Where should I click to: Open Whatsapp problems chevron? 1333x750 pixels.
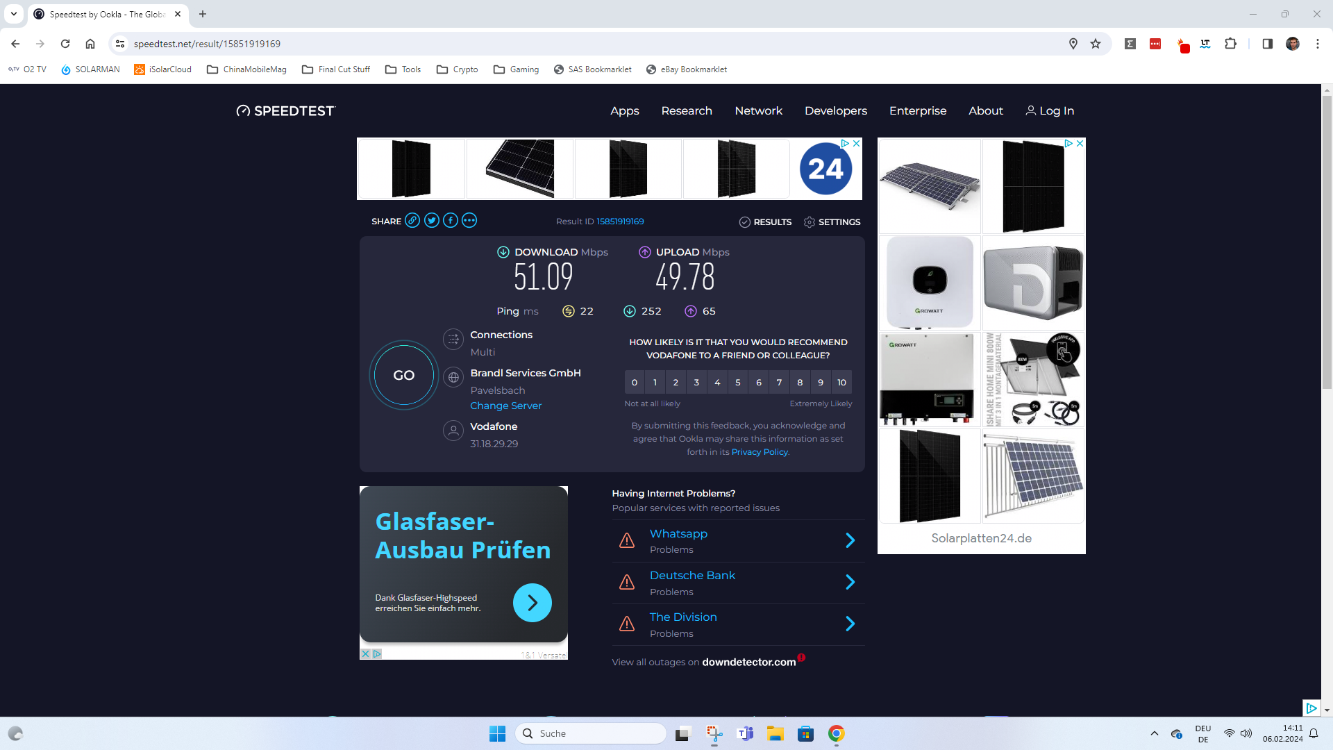(850, 540)
